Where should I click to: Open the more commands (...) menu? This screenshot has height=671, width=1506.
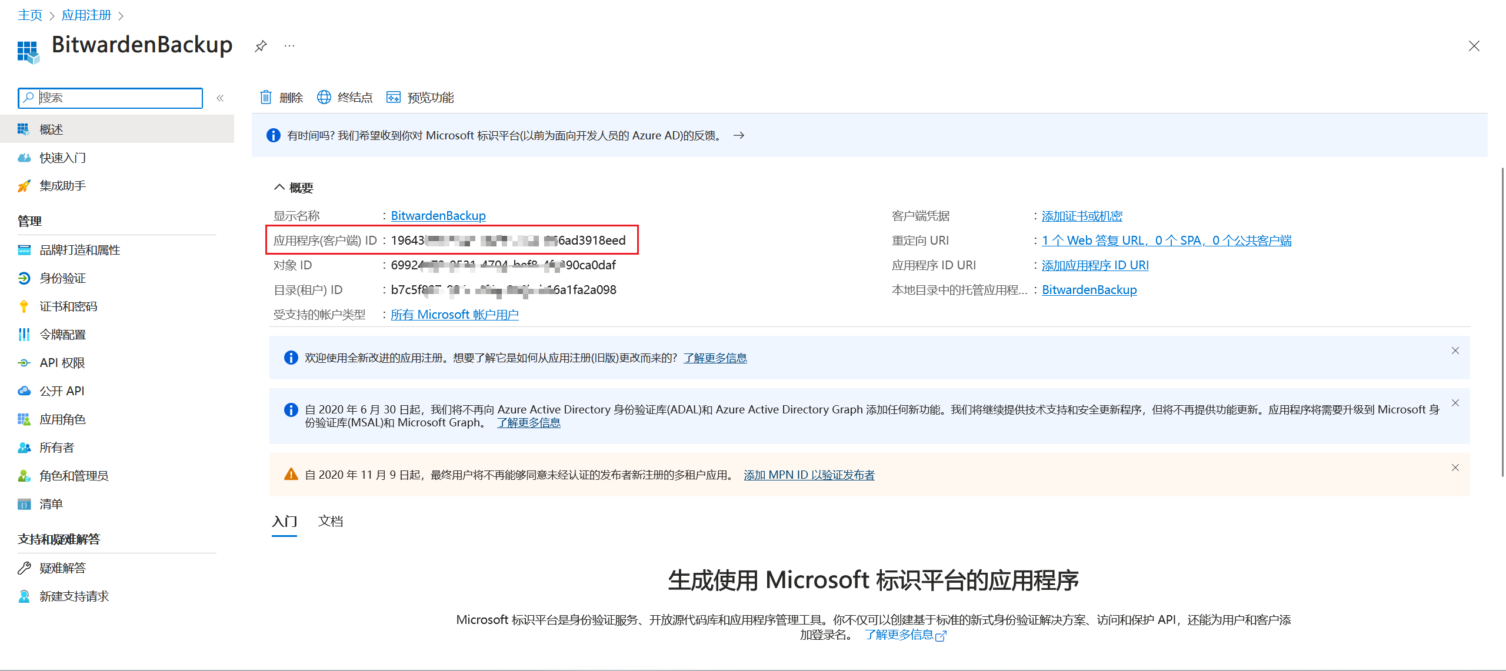pos(289,46)
